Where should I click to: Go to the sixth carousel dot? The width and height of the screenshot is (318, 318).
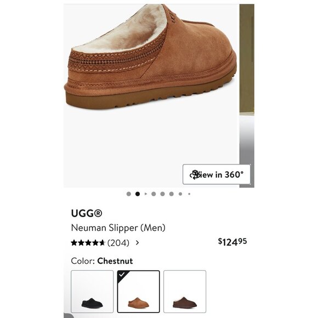pyautogui.click(x=172, y=194)
